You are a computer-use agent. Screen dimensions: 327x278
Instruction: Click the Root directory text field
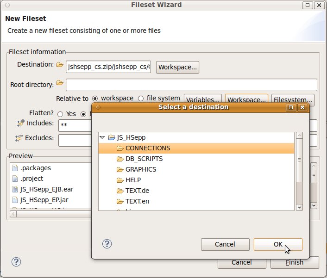tap(191, 85)
